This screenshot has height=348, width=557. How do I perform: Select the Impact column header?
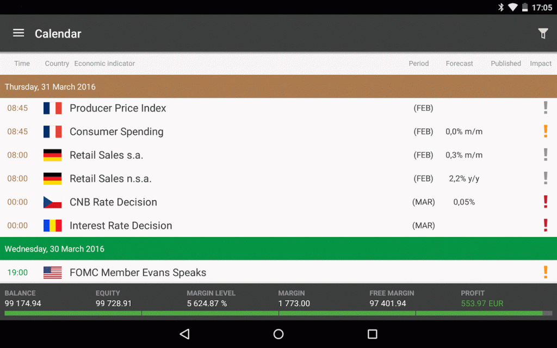point(541,63)
